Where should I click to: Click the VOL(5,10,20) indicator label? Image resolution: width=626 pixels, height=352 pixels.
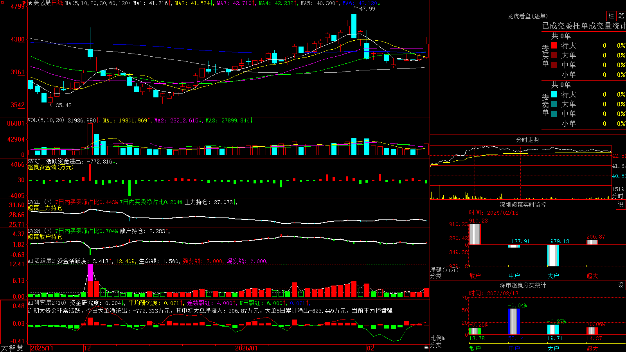click(46, 120)
